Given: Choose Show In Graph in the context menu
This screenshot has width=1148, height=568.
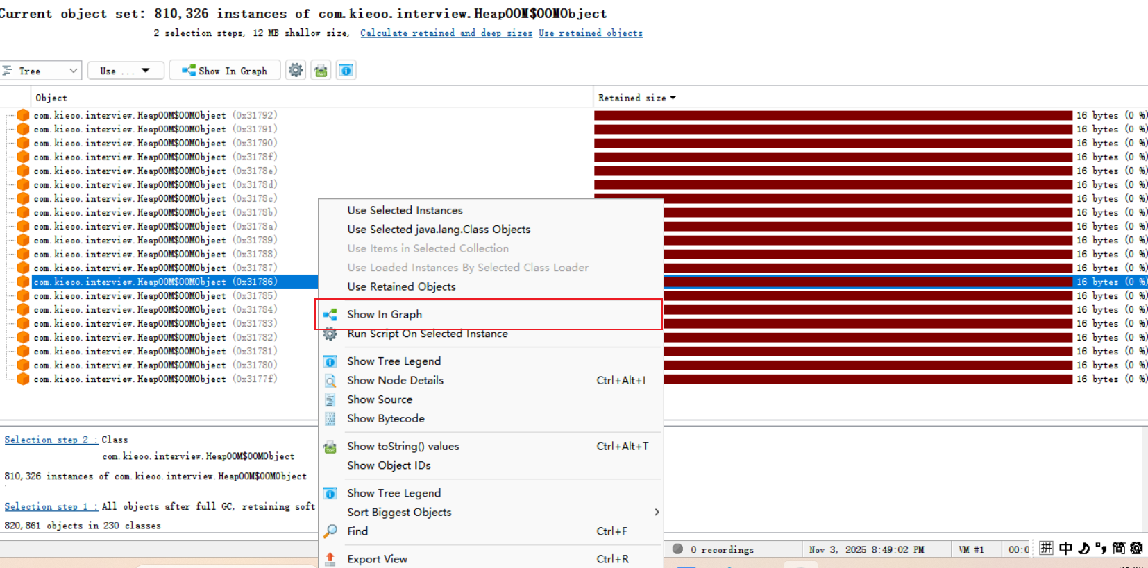Looking at the screenshot, I should click(x=385, y=314).
